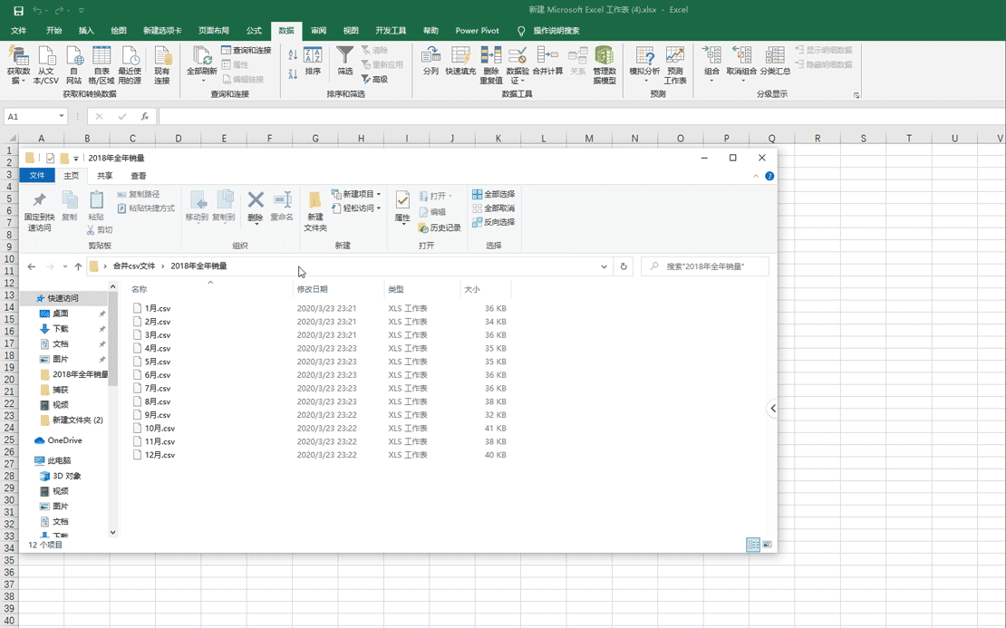Click Select All in Explorer ribbon

tap(493, 194)
